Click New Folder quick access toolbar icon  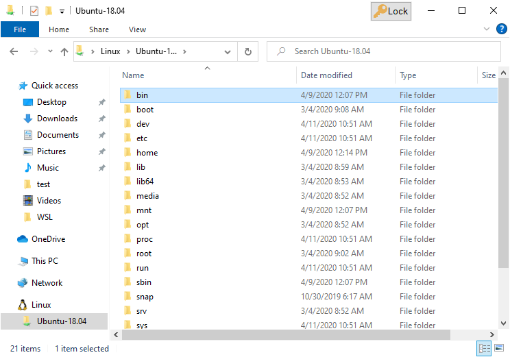(49, 11)
